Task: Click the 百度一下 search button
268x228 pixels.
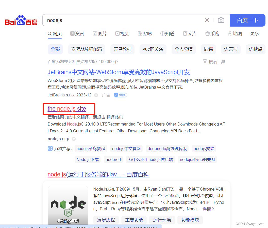Action: (247, 20)
